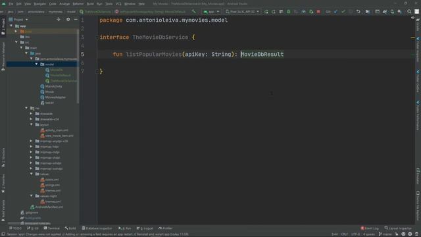Open Search Everywhere magnifier icon

point(409,12)
